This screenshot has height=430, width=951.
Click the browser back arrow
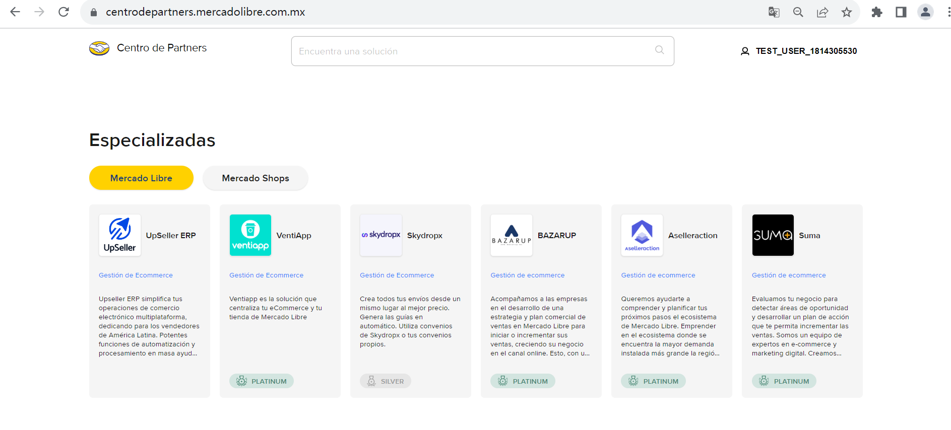15,12
